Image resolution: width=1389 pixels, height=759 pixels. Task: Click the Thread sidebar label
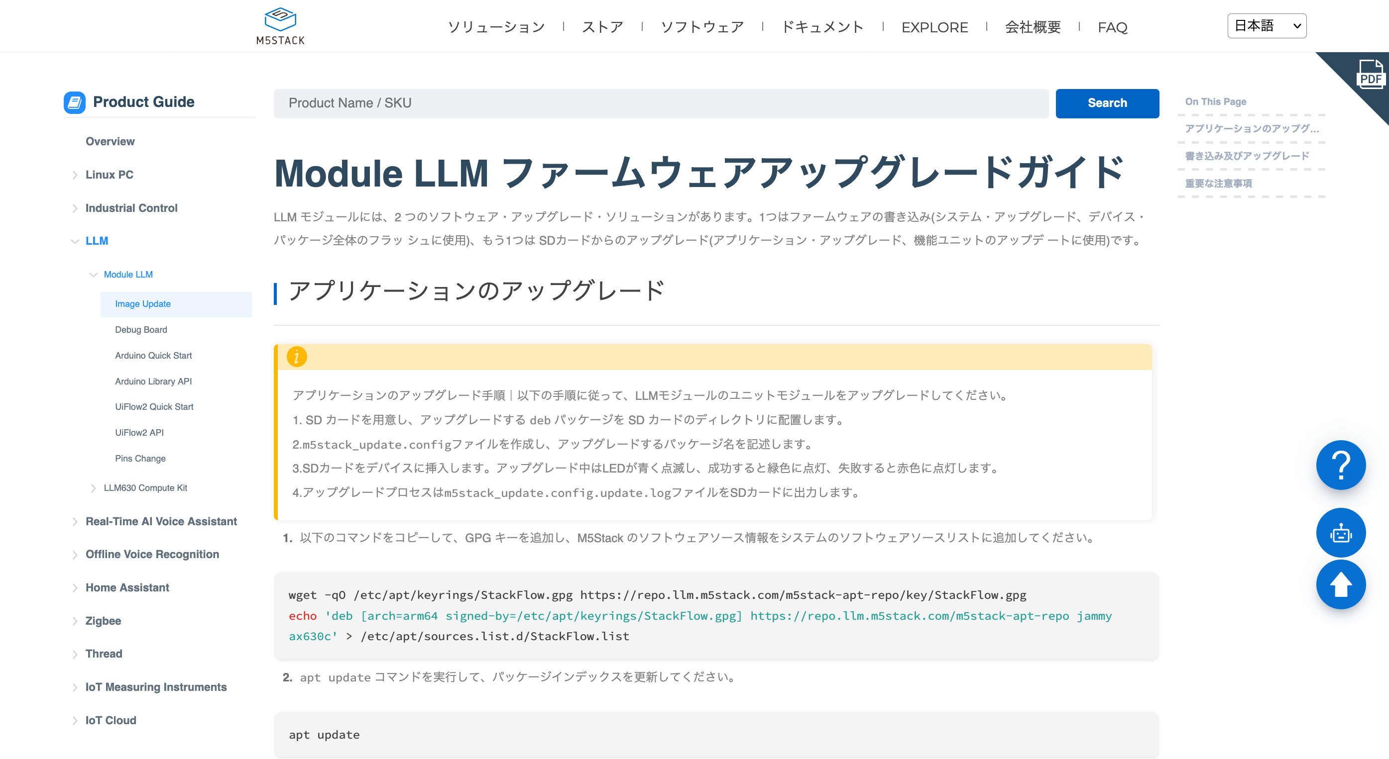pos(104,654)
